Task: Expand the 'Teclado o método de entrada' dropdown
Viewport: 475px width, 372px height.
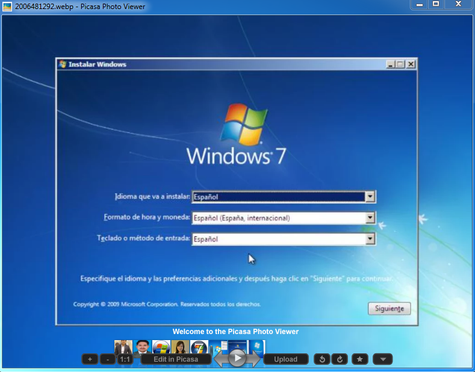Action: [x=370, y=239]
